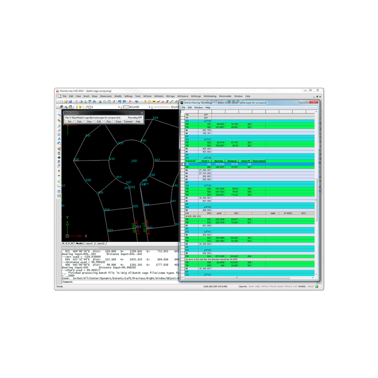Close the Batch COGO floating panel
Image resolution: width=378 pixels, height=378 pixels.
(142, 113)
